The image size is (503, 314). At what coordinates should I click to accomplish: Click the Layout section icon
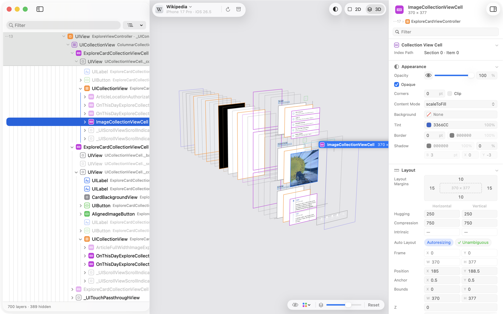(x=396, y=170)
